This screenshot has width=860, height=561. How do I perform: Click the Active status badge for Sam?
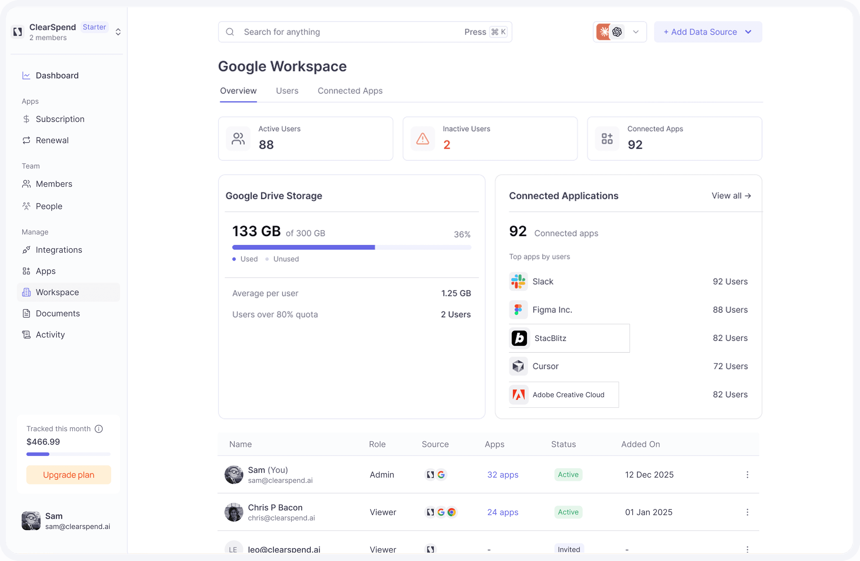(x=568, y=475)
